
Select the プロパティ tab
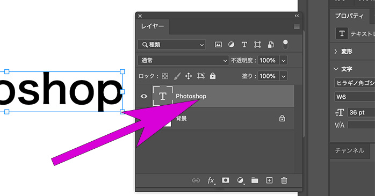pyautogui.click(x=349, y=16)
